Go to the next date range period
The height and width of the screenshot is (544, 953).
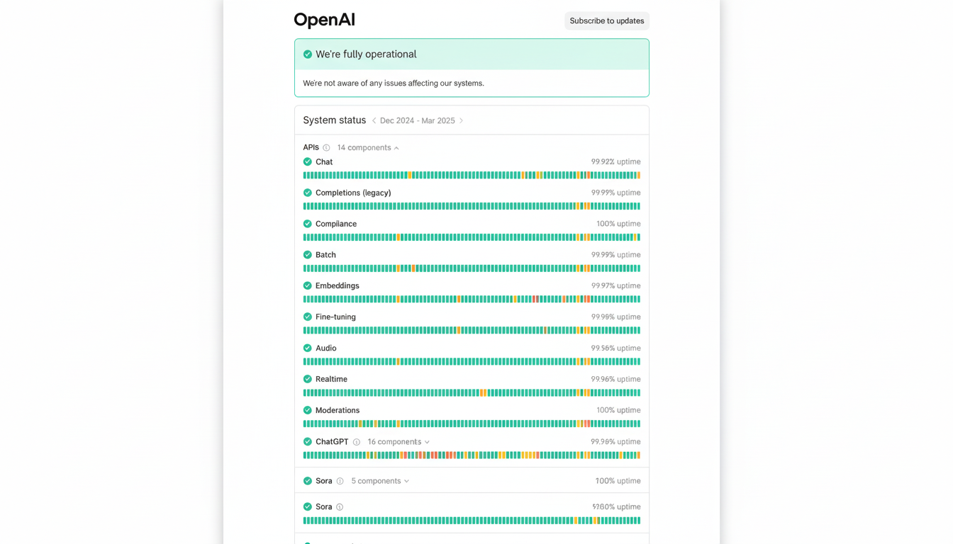coord(462,120)
